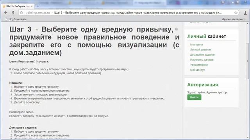Click the 'Делайте по-новому!' list item
The height and width of the screenshot is (140, 250).
(27, 102)
